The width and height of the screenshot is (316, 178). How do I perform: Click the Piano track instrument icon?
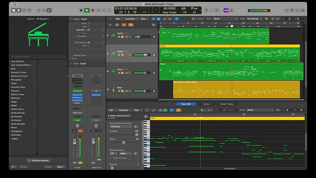coord(114,71)
